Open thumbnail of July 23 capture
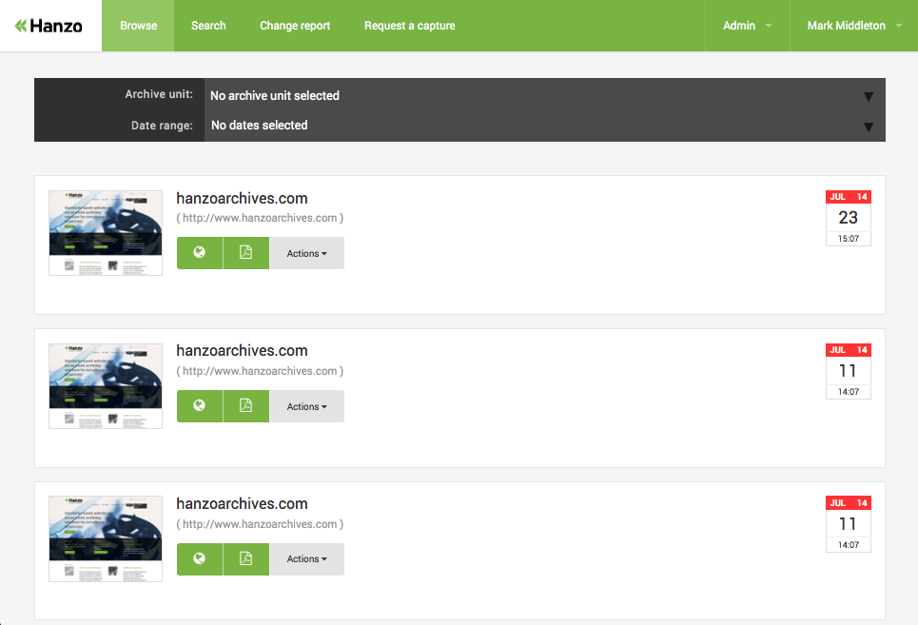918x625 pixels. [x=106, y=233]
